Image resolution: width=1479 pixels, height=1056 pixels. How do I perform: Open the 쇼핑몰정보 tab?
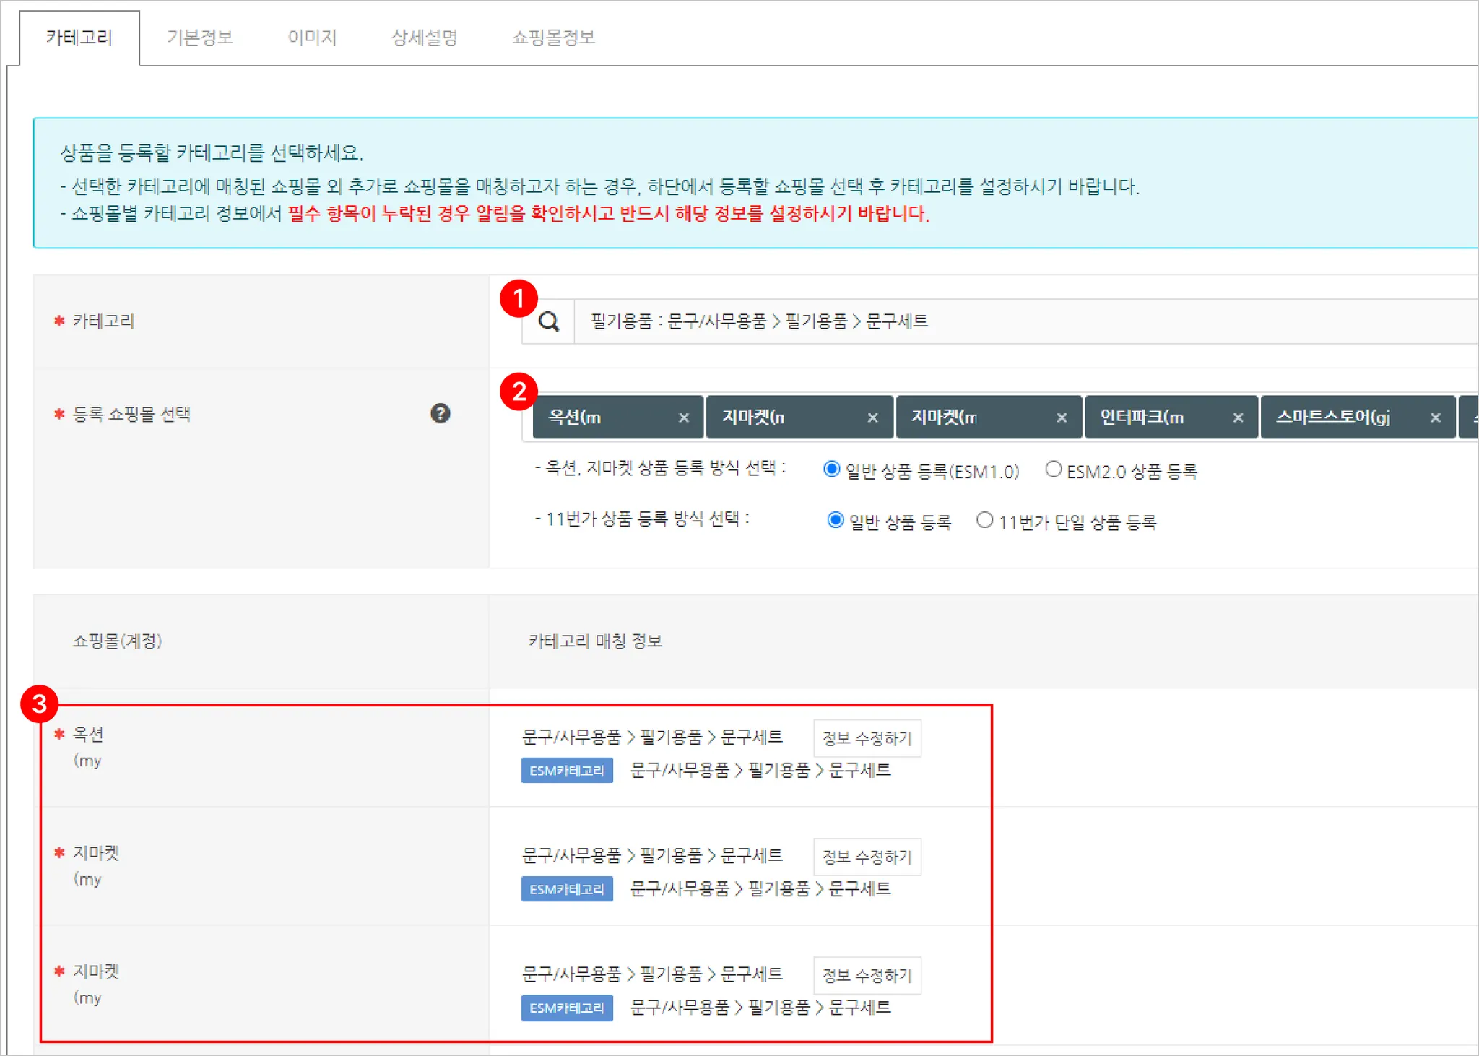click(x=553, y=38)
